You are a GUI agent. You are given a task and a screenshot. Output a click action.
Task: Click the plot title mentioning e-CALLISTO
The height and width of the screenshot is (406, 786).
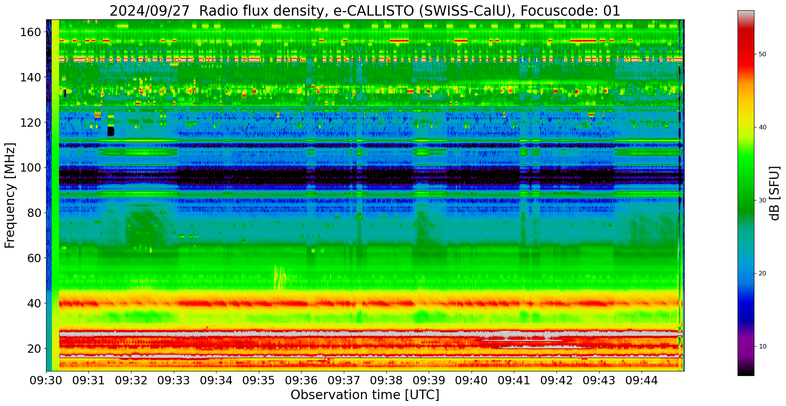pyautogui.click(x=365, y=11)
